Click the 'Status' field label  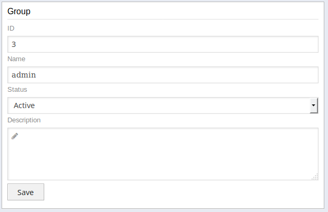coord(17,89)
